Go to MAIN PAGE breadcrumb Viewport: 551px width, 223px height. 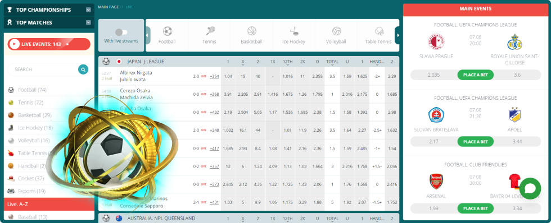tap(109, 7)
